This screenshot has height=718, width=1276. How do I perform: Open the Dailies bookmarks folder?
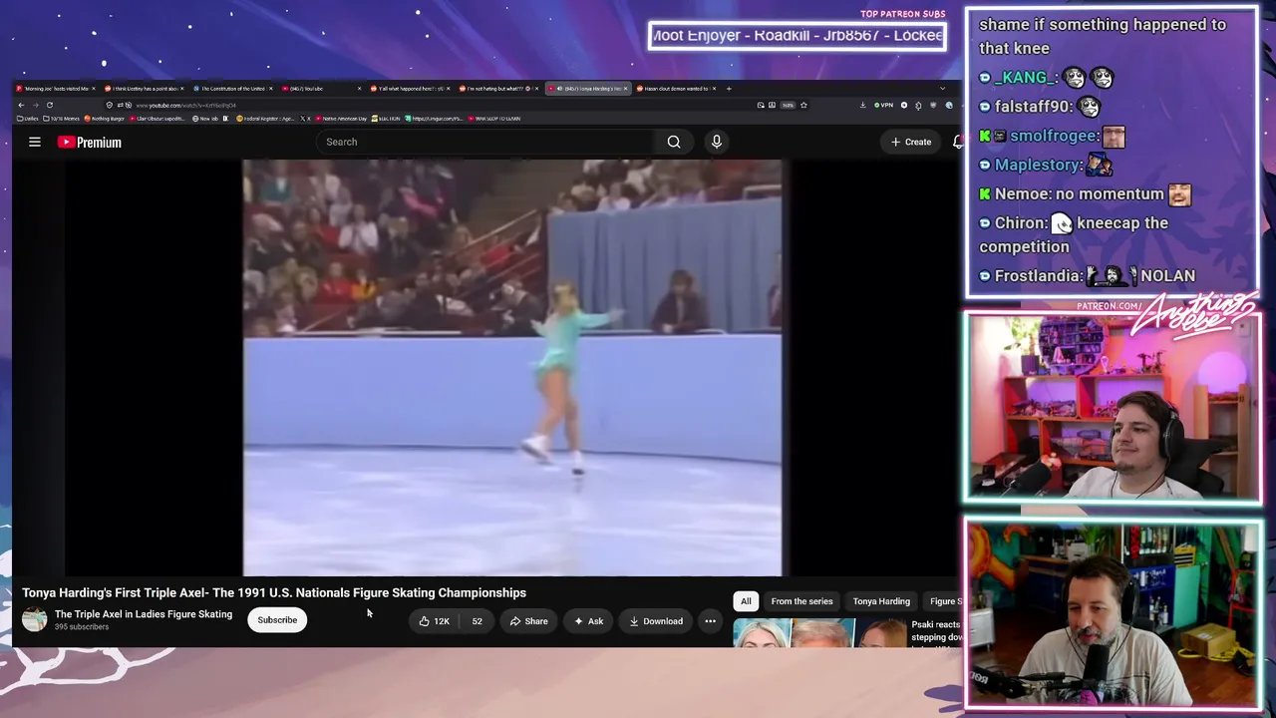pyautogui.click(x=29, y=119)
